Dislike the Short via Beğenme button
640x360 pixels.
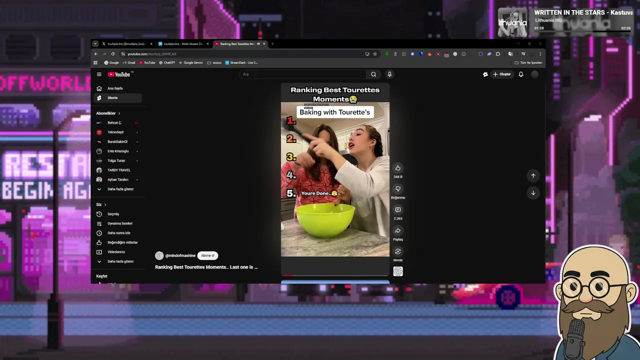click(398, 189)
